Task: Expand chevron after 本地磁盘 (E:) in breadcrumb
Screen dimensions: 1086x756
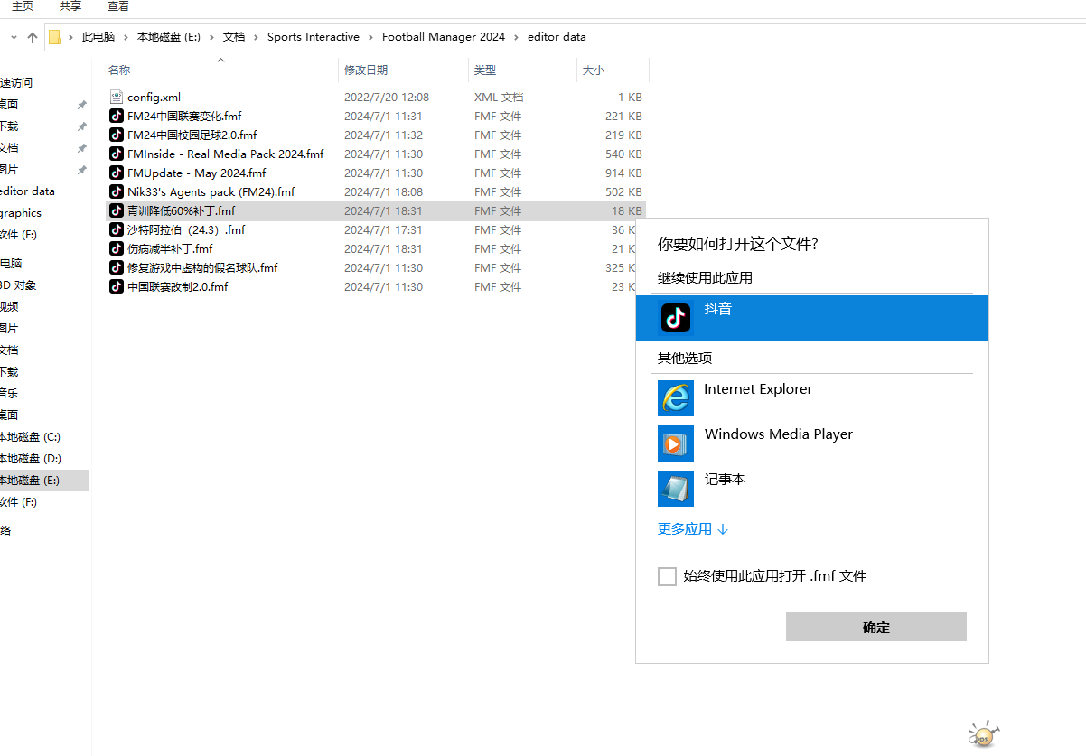Action: tap(211, 37)
